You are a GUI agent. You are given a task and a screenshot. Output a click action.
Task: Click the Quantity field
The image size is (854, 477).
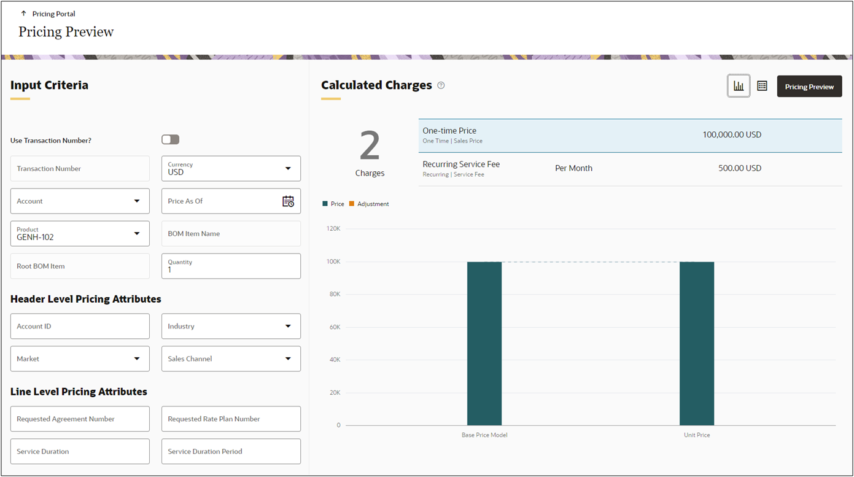click(x=230, y=266)
